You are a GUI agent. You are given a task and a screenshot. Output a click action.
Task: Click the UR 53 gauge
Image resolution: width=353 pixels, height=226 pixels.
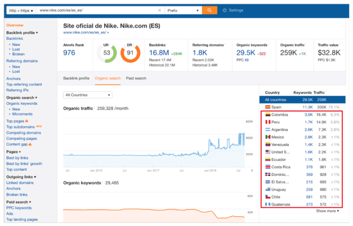107,53
